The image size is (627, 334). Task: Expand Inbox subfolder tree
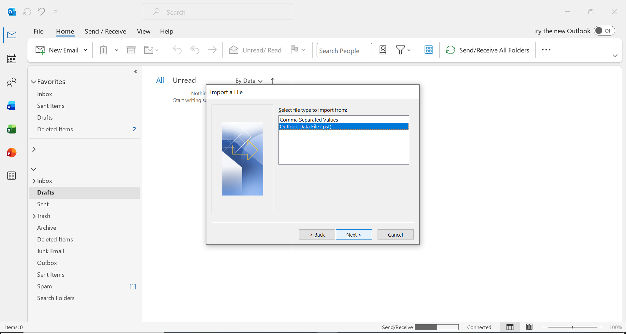(x=34, y=181)
